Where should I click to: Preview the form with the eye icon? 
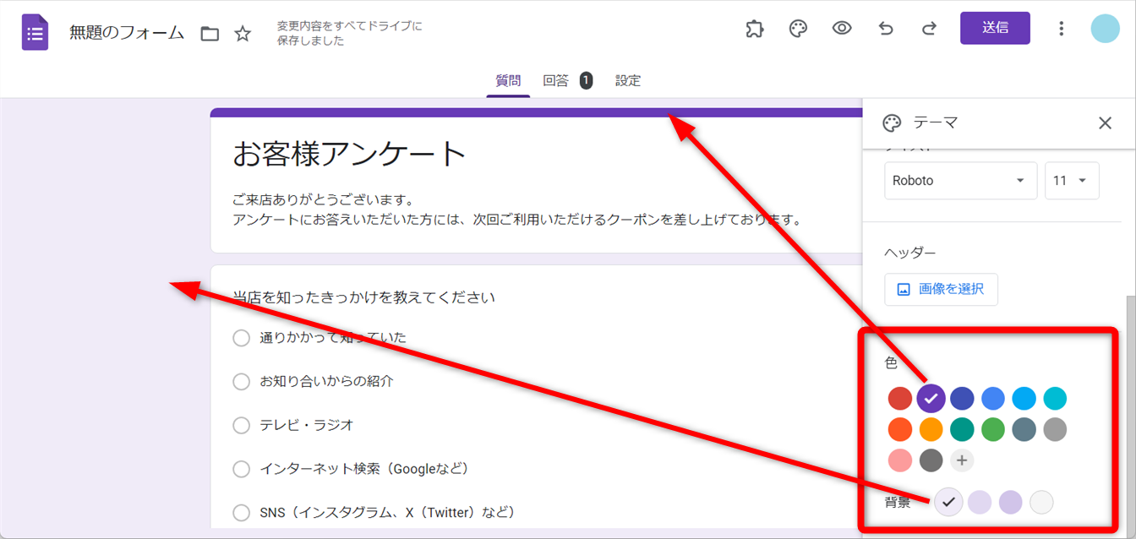pyautogui.click(x=842, y=29)
